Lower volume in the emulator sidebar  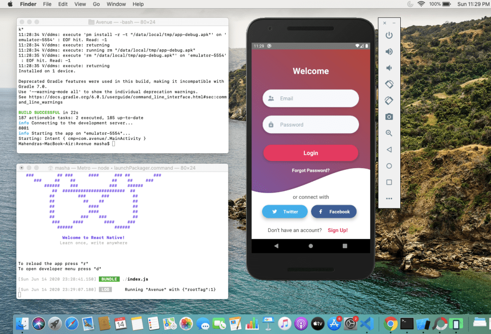click(x=389, y=68)
